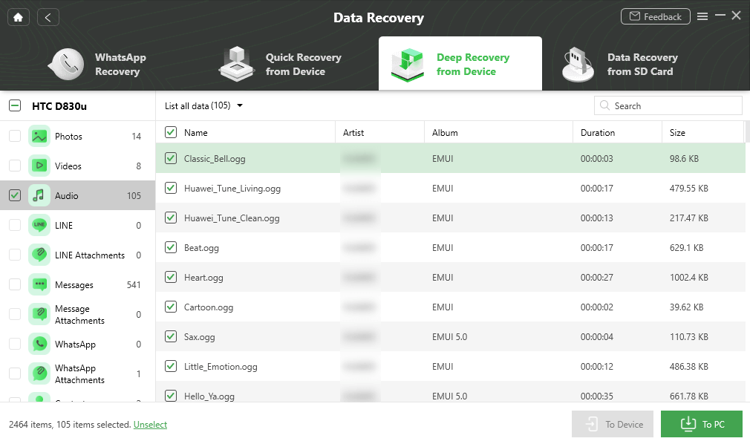Open the hamburger menu icon
This screenshot has width=750, height=444.
coord(702,16)
